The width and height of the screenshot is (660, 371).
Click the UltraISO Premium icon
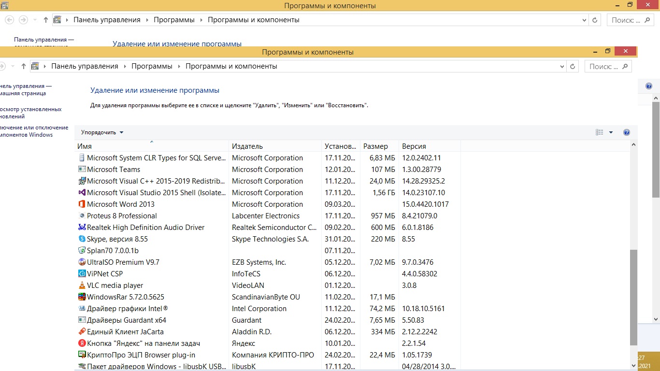(82, 262)
